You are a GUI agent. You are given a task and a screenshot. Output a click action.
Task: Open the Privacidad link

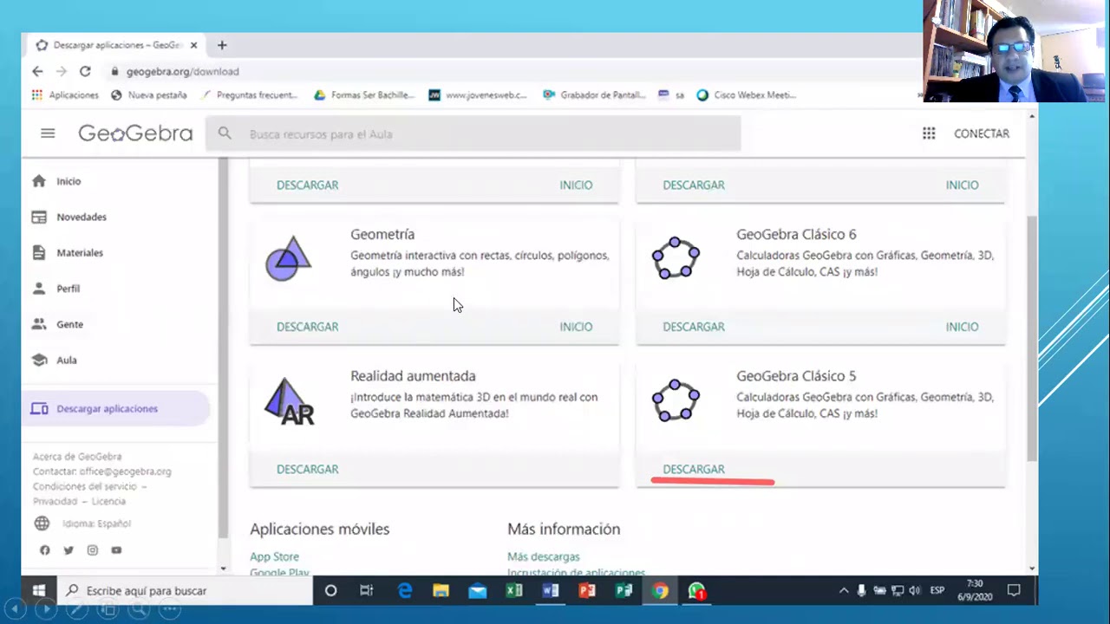(x=55, y=501)
